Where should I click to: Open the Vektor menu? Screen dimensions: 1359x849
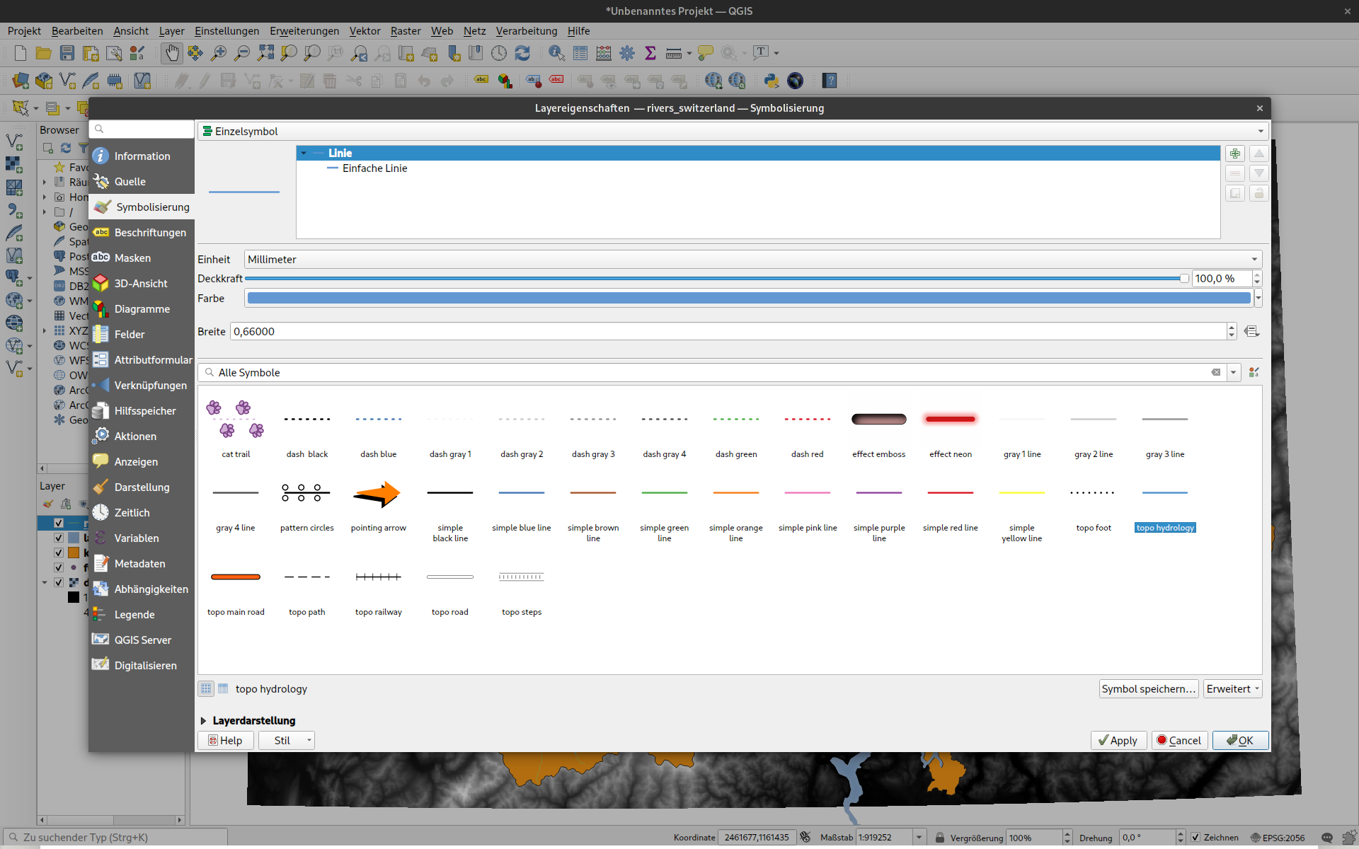[x=365, y=30]
